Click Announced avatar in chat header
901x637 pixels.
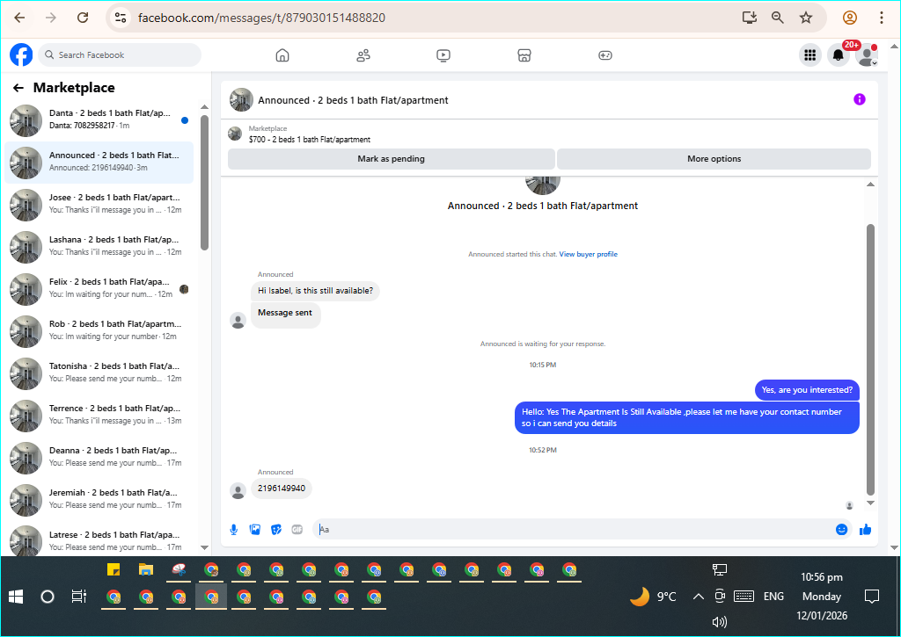241,99
